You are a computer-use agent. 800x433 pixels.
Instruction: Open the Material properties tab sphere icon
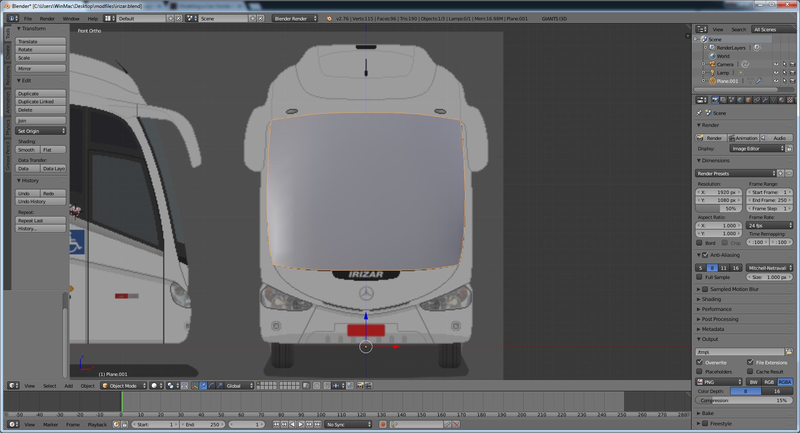point(782,100)
